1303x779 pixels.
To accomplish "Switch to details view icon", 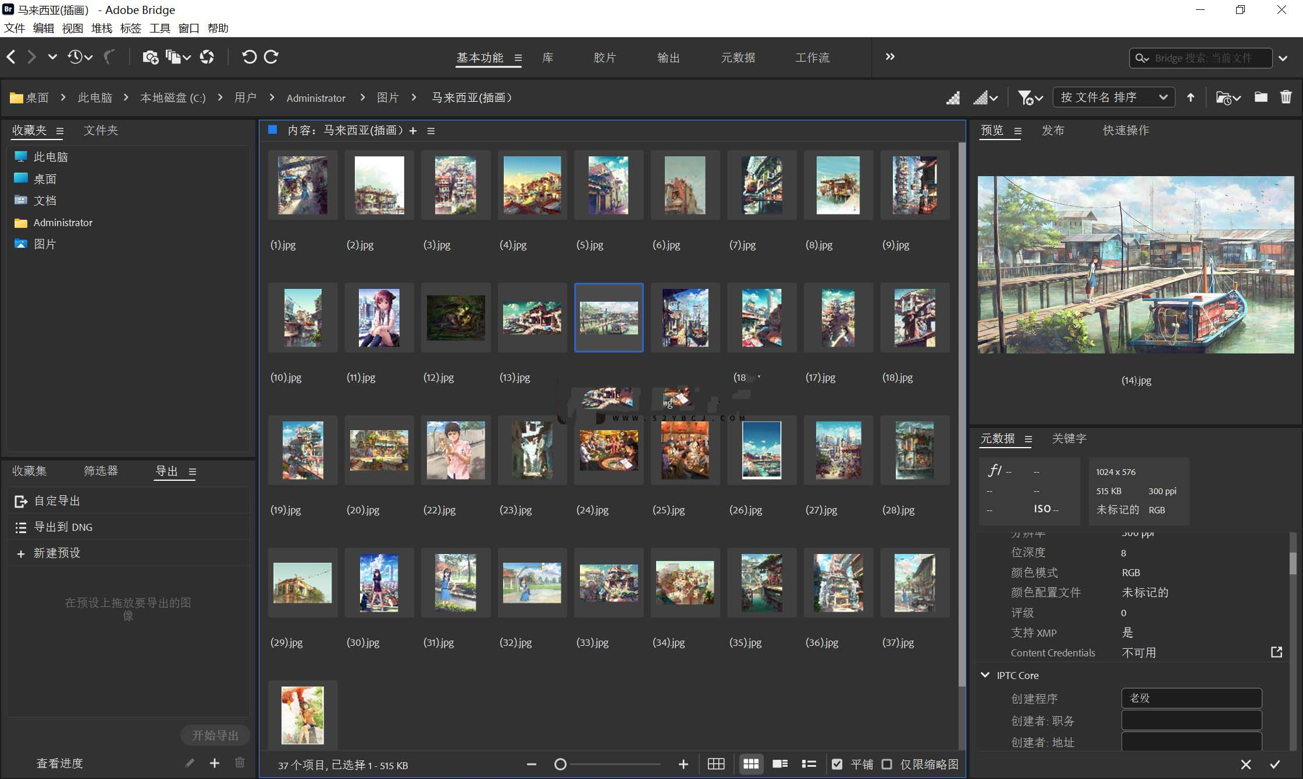I will (780, 764).
